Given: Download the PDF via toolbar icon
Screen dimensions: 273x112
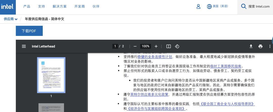Looking at the screenshot, I should coord(251,46).
